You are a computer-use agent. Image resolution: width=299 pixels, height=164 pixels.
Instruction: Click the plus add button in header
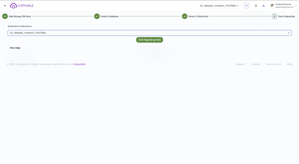tap(246, 6)
